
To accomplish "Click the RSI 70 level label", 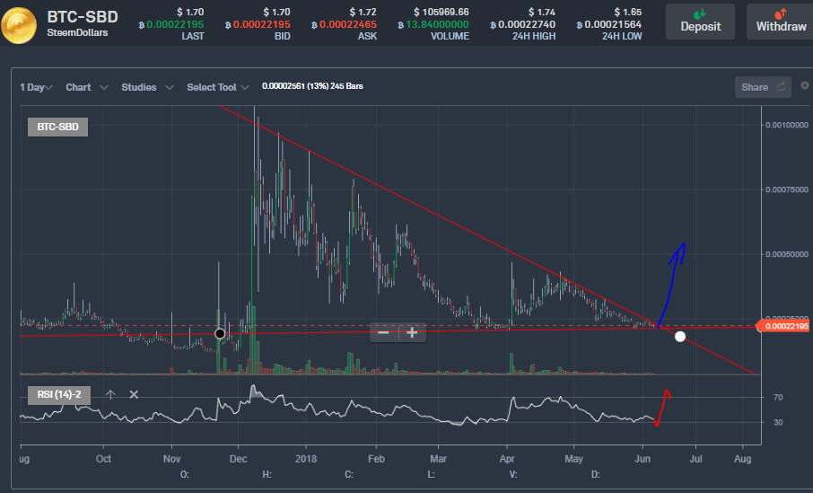I will point(778,398).
